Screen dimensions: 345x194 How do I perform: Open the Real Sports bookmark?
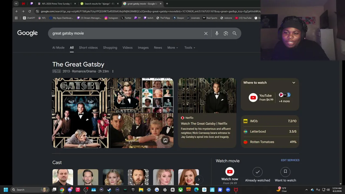(x=210, y=18)
